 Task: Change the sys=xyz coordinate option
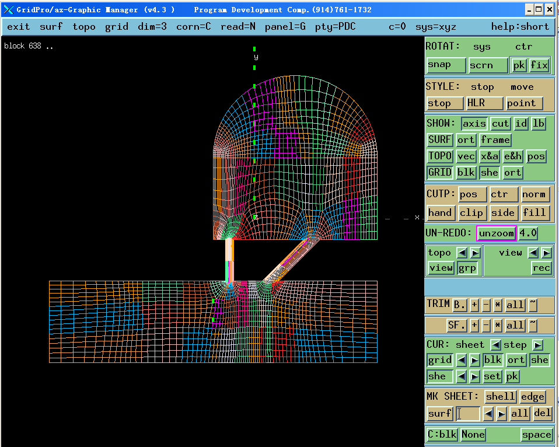(435, 27)
